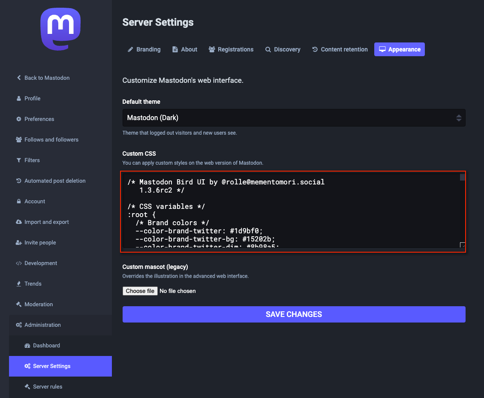Viewport: 484px width, 398px height.
Task: Click the SAVE CHANGES button
Action: coord(294,314)
